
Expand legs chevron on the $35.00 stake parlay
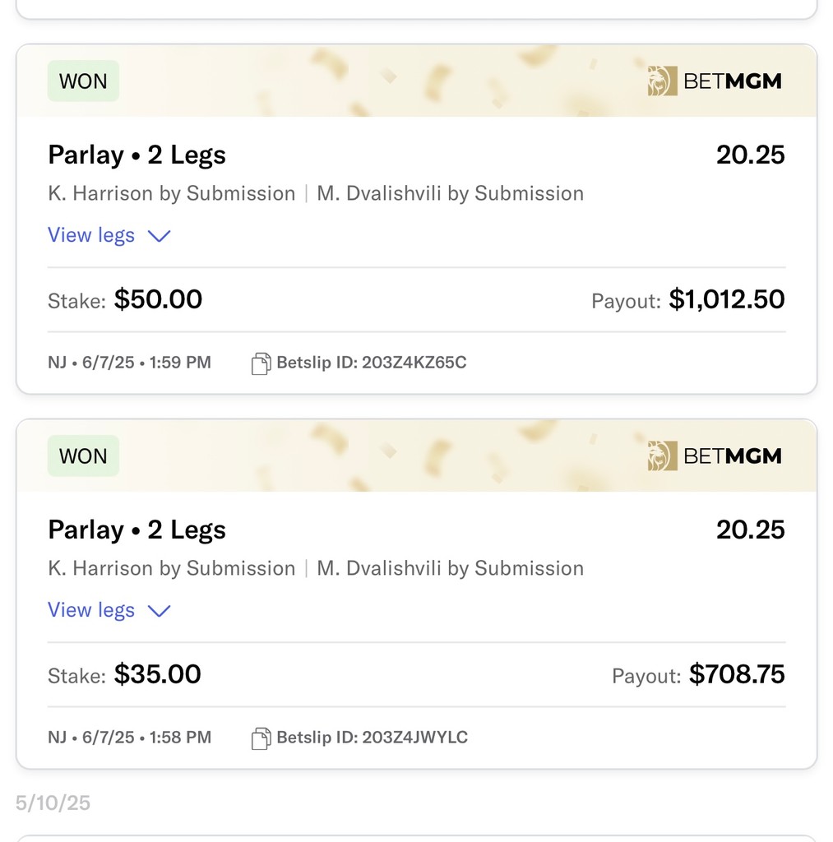coord(158,611)
